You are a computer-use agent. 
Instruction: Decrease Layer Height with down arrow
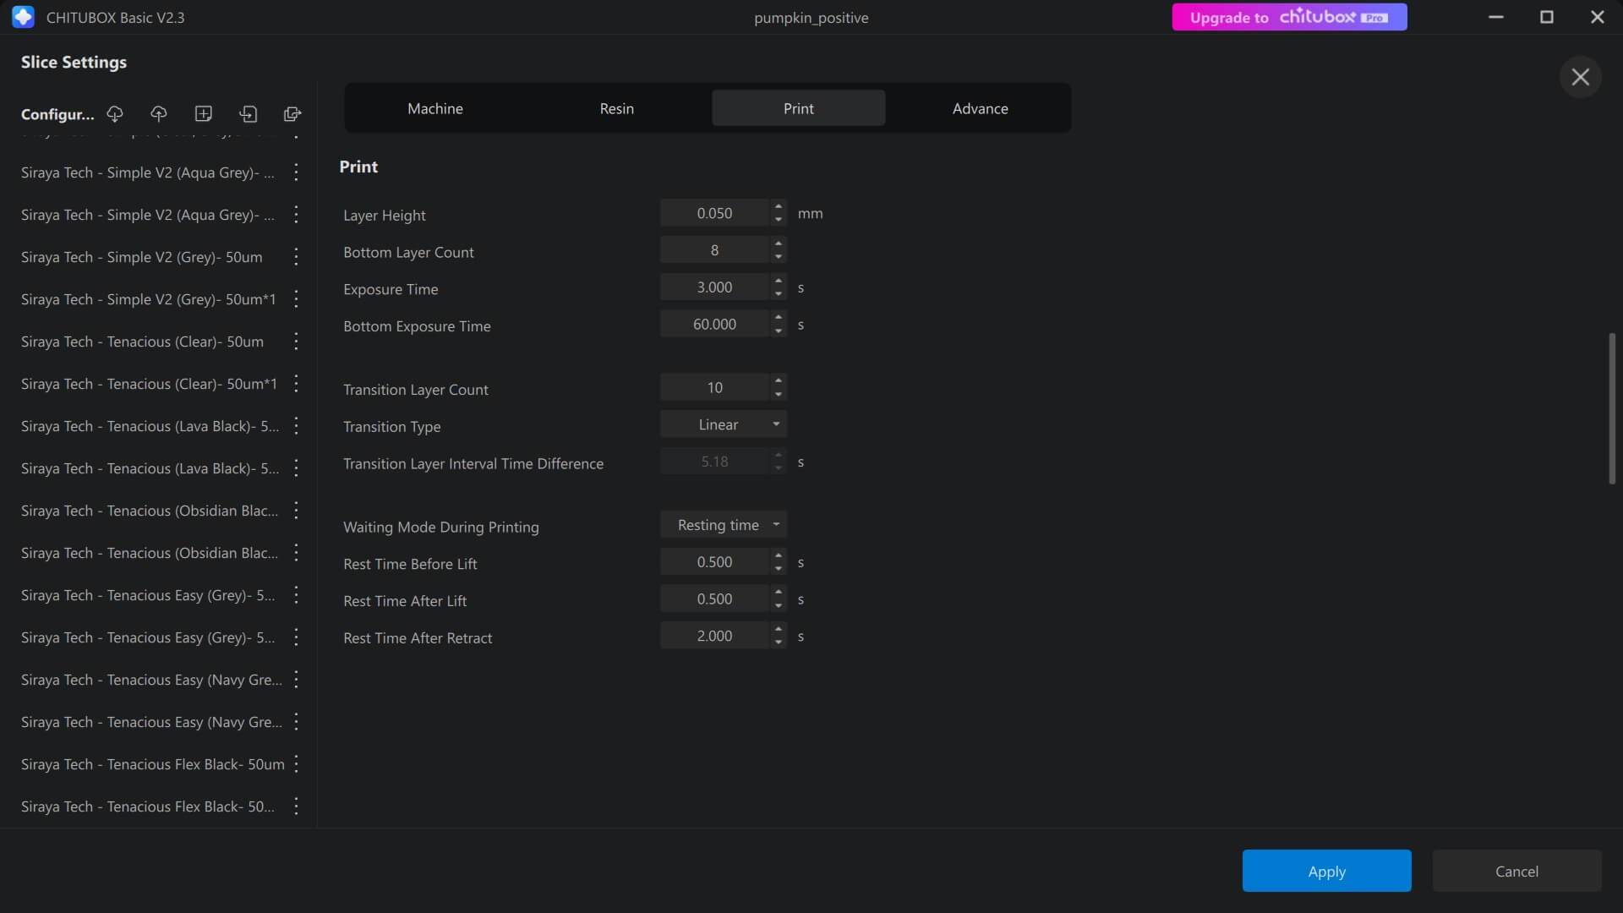pyautogui.click(x=779, y=220)
